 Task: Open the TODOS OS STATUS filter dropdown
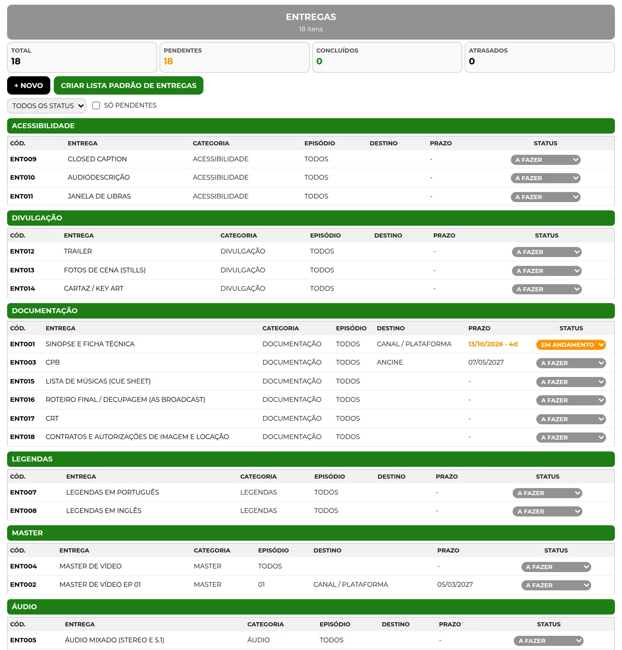pyautogui.click(x=47, y=106)
